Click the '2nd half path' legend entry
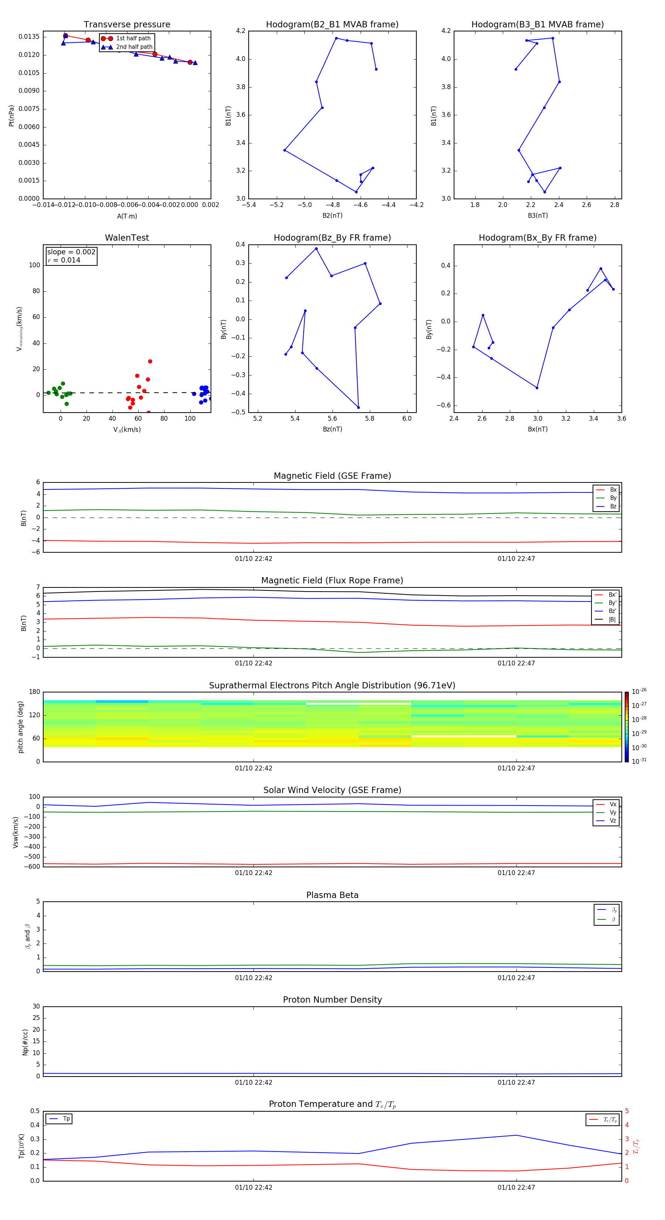The width and height of the screenshot is (665, 1220). 127,47
